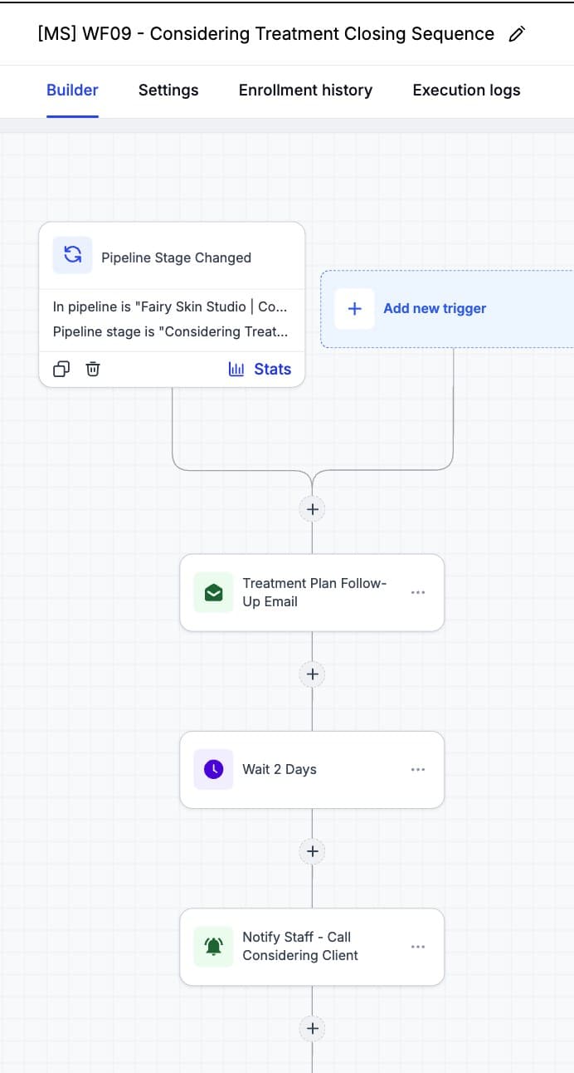Click the email icon on Treatment Plan Follow-Up

coord(213,592)
